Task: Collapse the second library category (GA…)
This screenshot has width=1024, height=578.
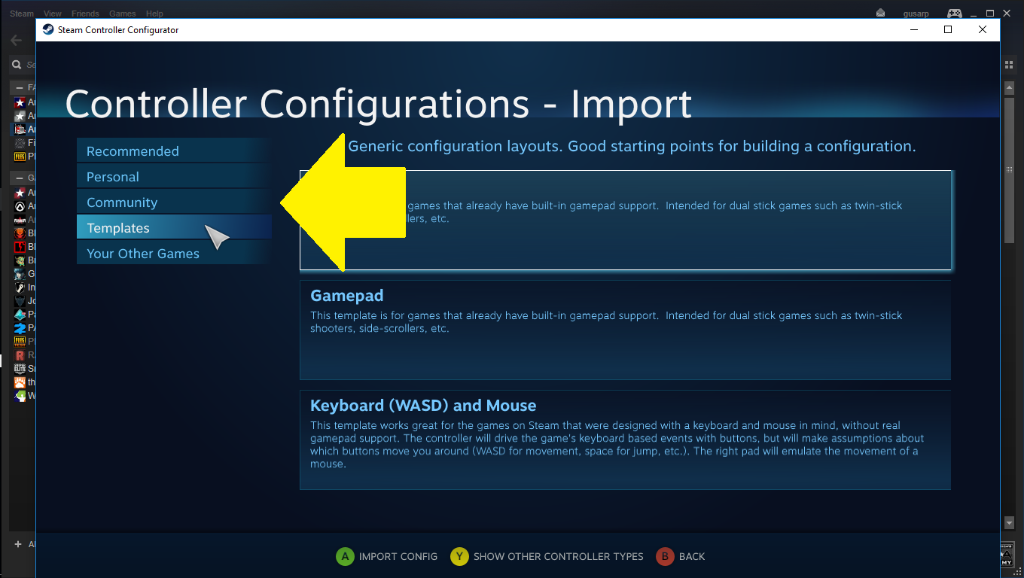Action: pyautogui.click(x=19, y=178)
